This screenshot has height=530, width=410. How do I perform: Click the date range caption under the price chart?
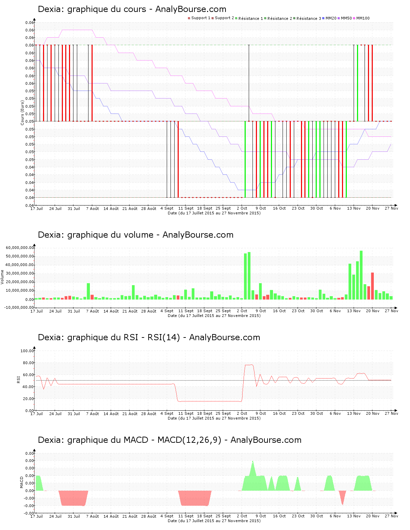(214, 213)
